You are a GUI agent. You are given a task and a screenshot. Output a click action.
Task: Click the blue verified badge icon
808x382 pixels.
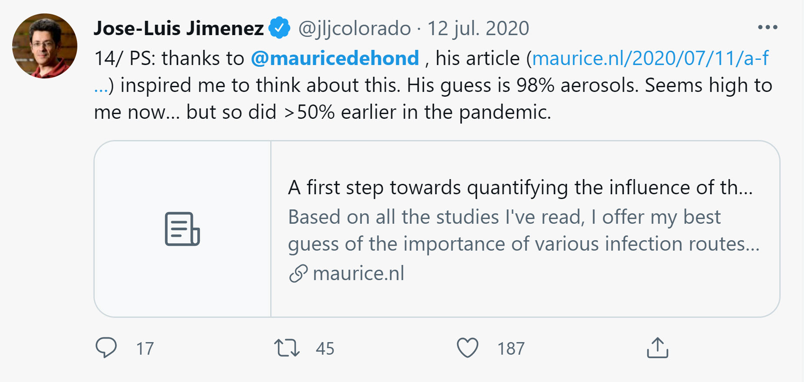(x=279, y=28)
